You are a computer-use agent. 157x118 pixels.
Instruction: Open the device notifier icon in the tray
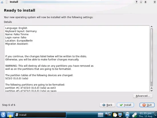pos(108,115)
